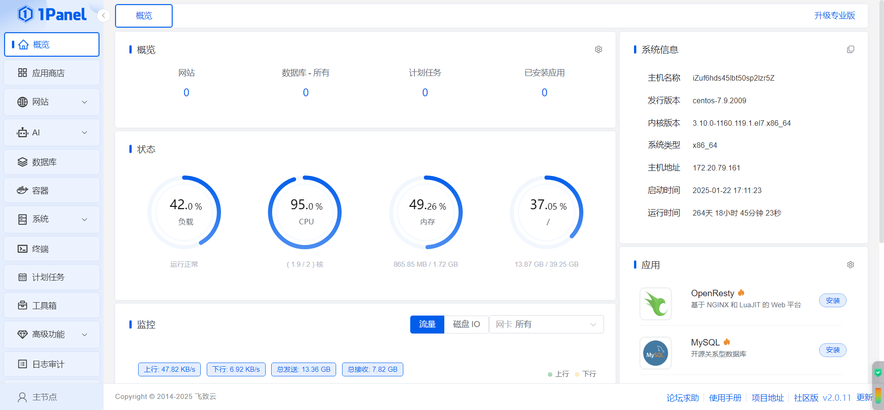884x410 pixels.
Task: Open the 容器 (Containers) sidebar item
Action: (52, 190)
